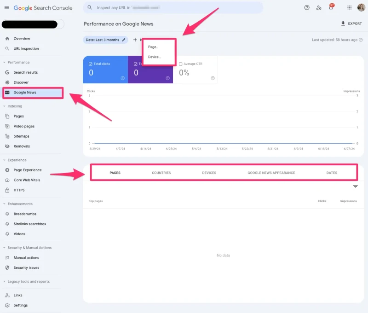Click the URL inspection magnifier icon
The width and height of the screenshot is (368, 313).
pyautogui.click(x=7, y=49)
